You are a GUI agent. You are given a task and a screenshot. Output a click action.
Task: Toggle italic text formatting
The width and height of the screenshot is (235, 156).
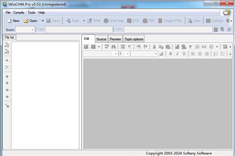[x=177, y=54]
